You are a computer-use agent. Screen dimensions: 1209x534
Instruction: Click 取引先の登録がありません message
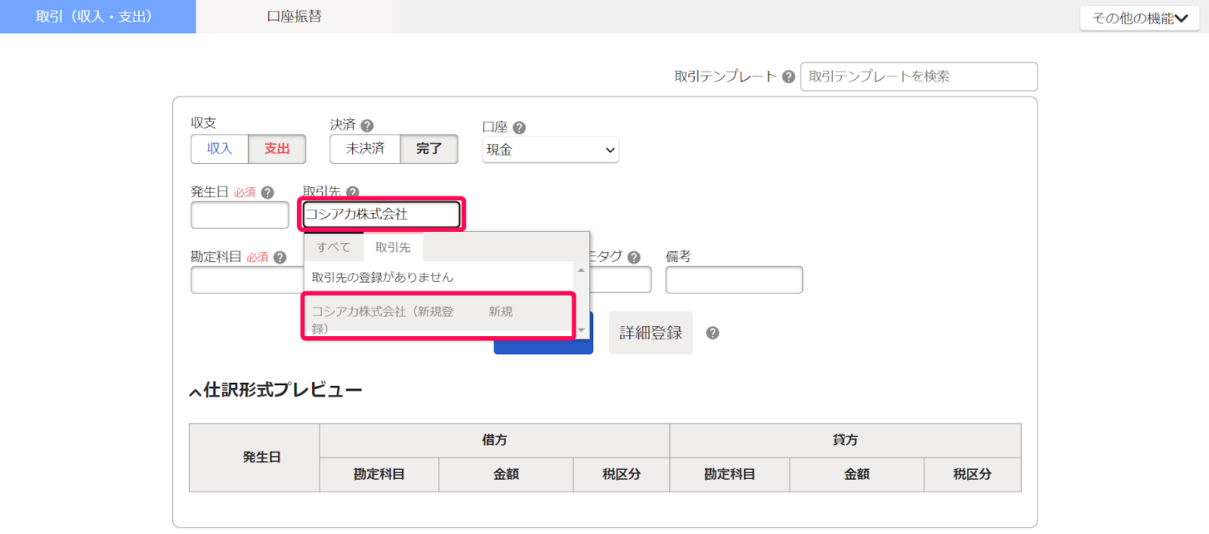pos(382,277)
